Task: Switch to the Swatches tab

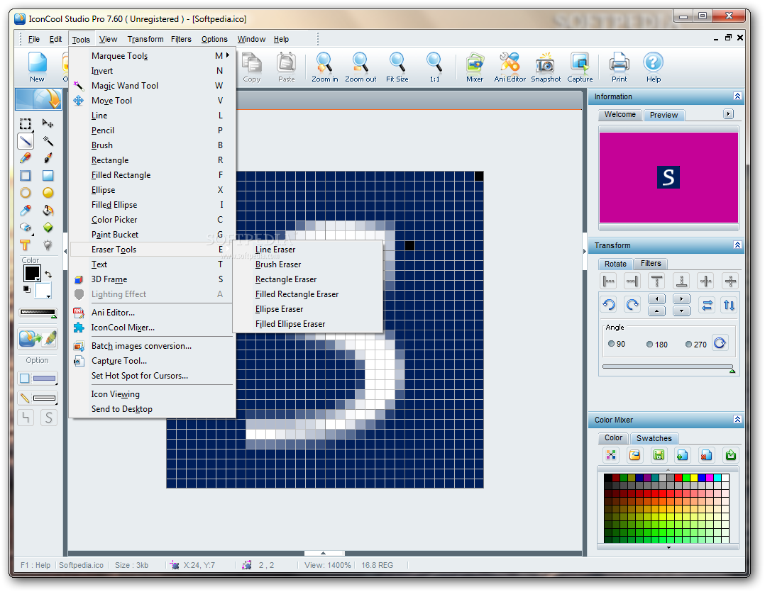Action: [x=654, y=438]
